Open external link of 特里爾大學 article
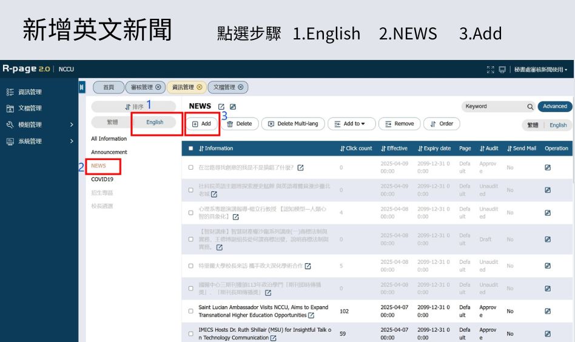This screenshot has width=575, height=342. click(308, 266)
